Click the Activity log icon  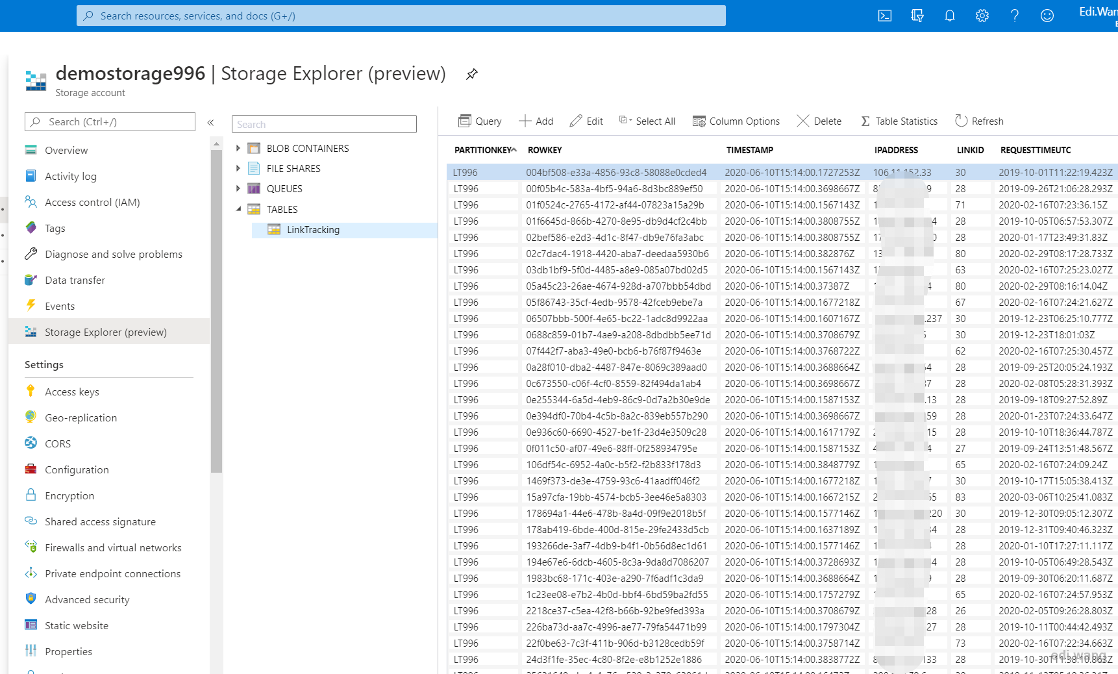coord(31,176)
